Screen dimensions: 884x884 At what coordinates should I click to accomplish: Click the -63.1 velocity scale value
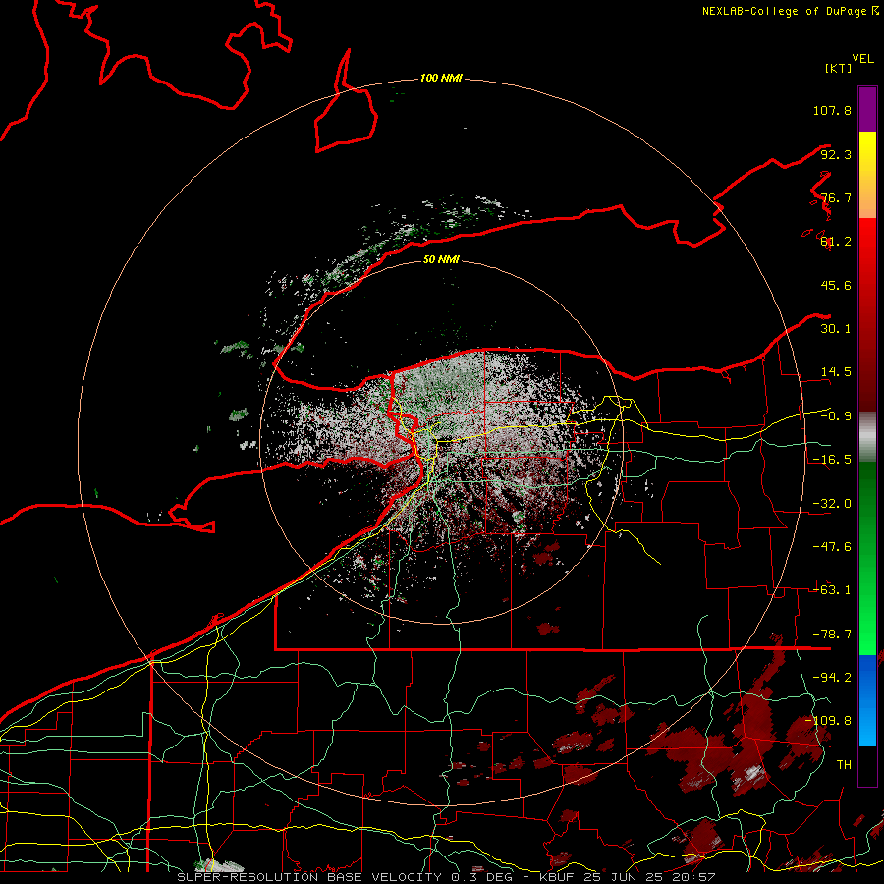tap(832, 590)
